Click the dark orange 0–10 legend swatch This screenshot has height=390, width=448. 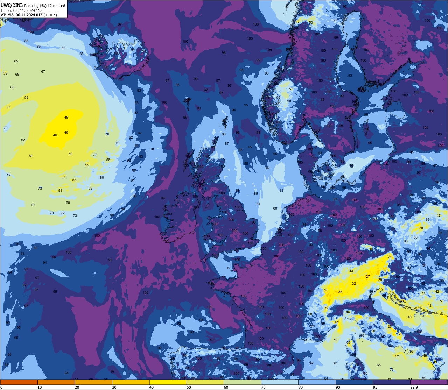(x=19, y=382)
